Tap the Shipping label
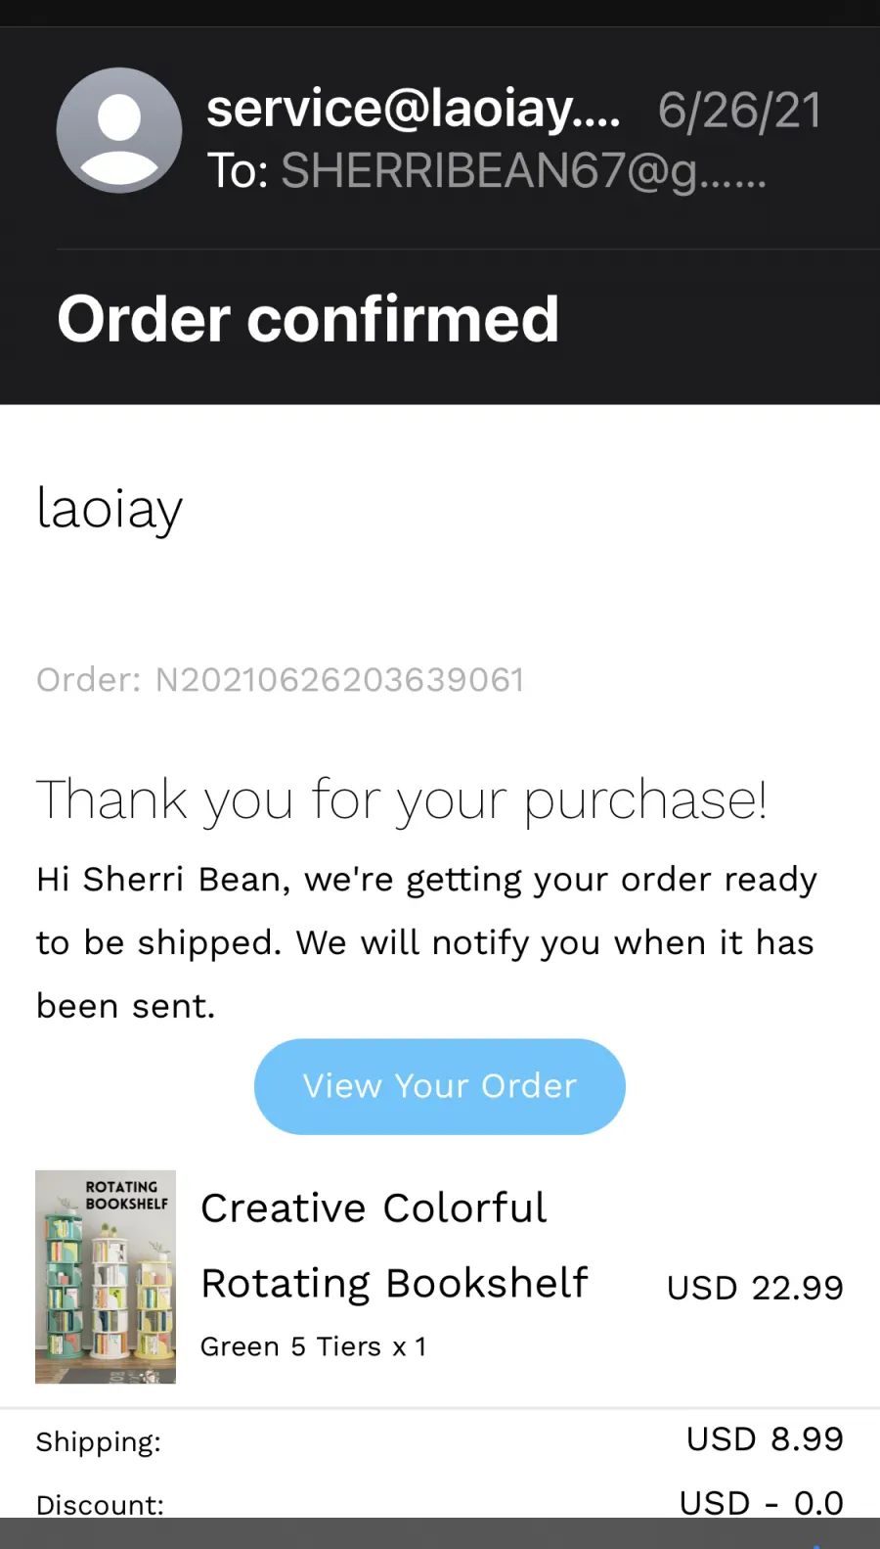This screenshot has width=880, height=1549. pos(99,1442)
